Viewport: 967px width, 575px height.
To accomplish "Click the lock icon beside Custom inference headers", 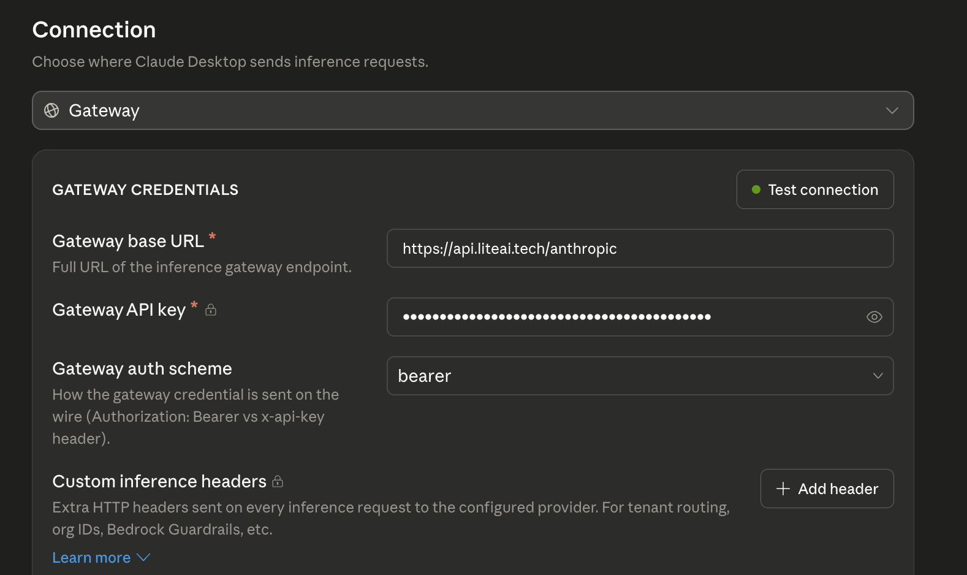I will pos(278,481).
